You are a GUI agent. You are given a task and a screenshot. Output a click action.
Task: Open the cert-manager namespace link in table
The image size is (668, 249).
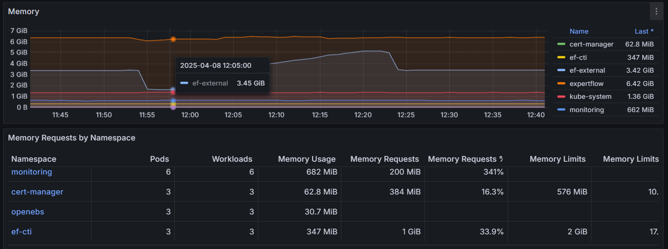click(x=37, y=192)
